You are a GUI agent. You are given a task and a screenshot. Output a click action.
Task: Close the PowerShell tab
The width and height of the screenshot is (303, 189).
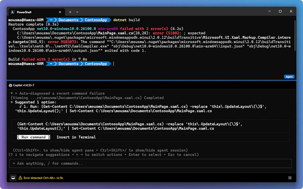tap(60, 12)
